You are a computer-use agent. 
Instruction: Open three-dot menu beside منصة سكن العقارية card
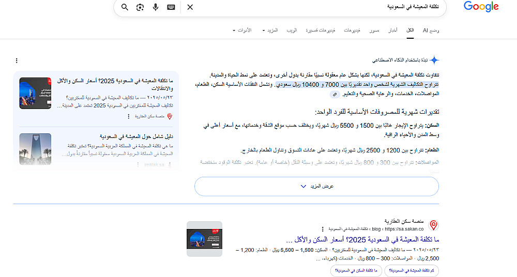coord(129,116)
